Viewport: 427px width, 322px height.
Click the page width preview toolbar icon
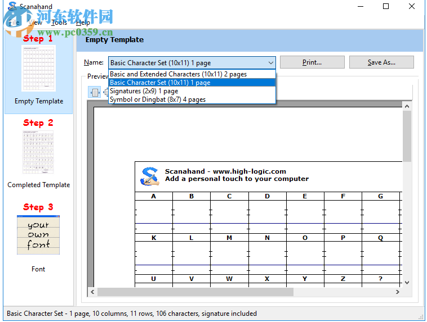pyautogui.click(x=95, y=92)
